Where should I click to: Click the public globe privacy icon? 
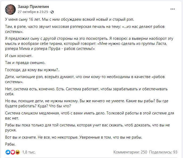pyautogui.click(x=52, y=12)
